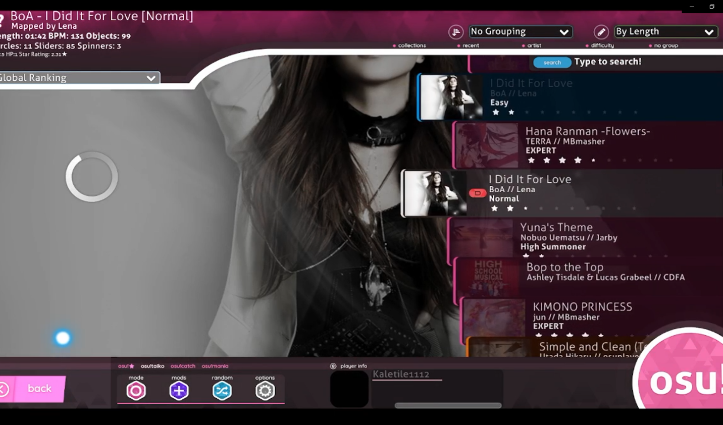The image size is (723, 425).
Task: Restore the game window size
Action: click(712, 7)
